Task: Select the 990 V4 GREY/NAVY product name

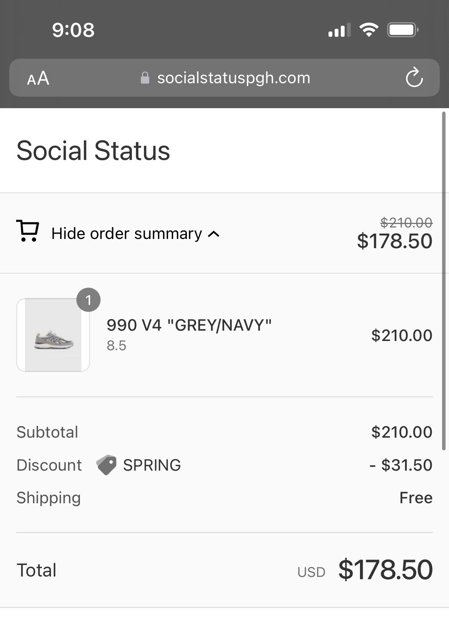Action: (188, 325)
